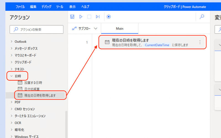Collapse the 日時 group

click(x=12, y=76)
